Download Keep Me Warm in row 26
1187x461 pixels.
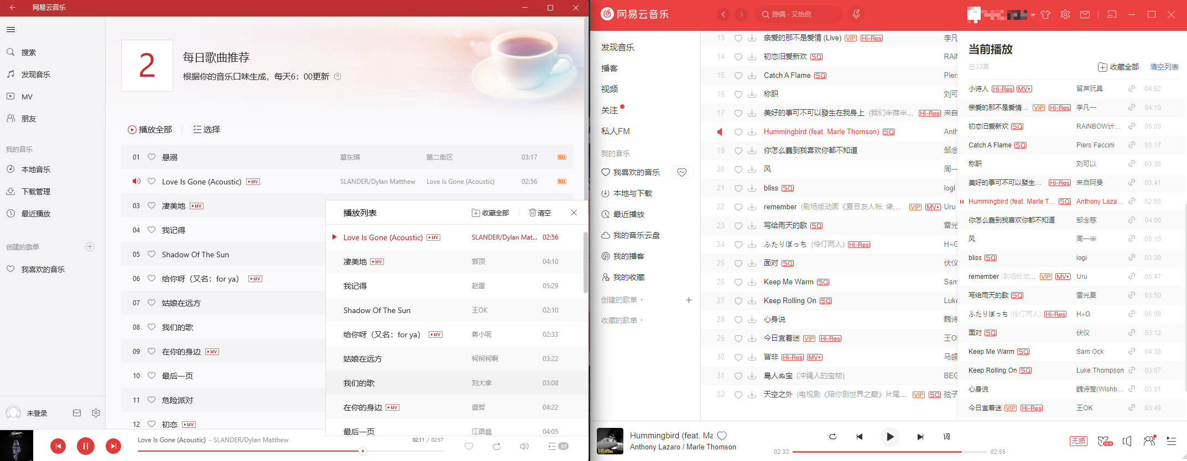point(752,282)
